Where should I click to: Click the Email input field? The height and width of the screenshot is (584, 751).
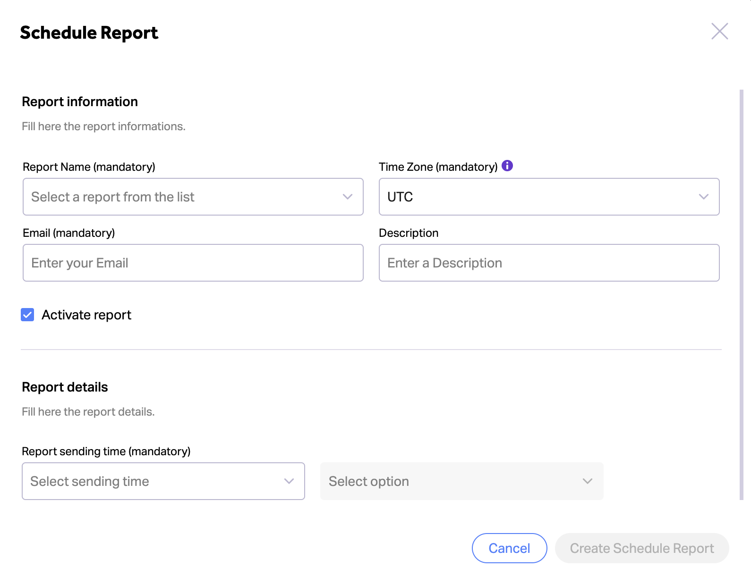[193, 263]
